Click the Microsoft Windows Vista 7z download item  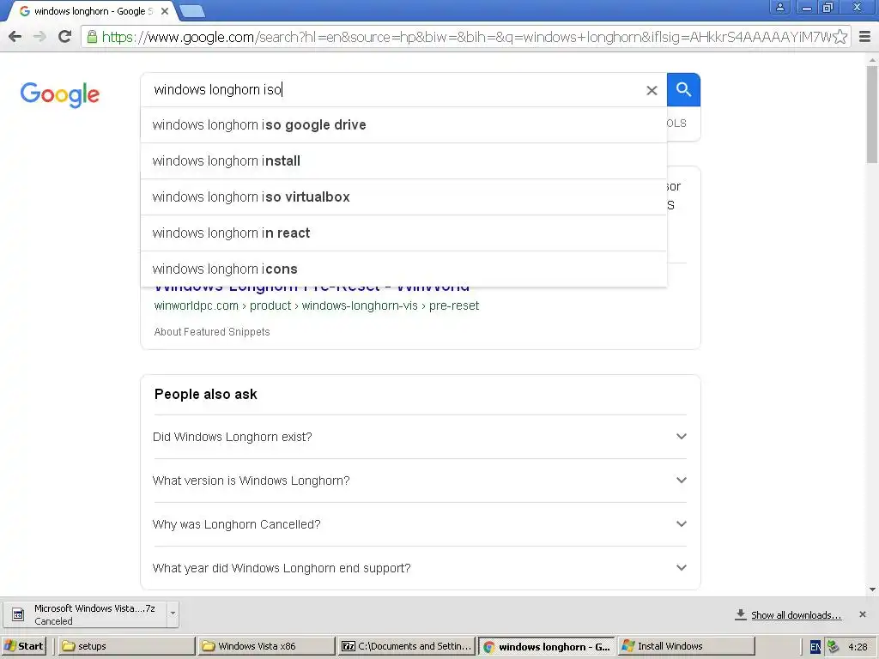(85, 614)
